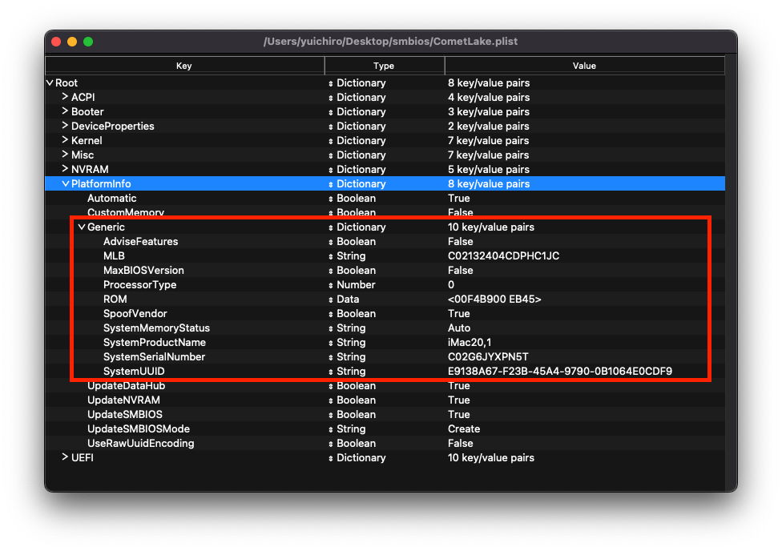The height and width of the screenshot is (551, 782).
Task: Click the green zoom window button
Action: pyautogui.click(x=88, y=42)
